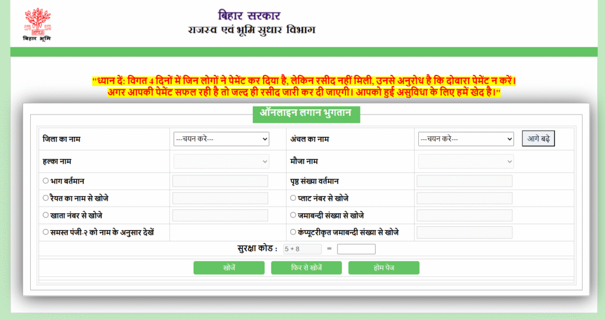Viewport: 605px width, 320px height.
Task: Click the security code answer box
Action: (x=356, y=249)
